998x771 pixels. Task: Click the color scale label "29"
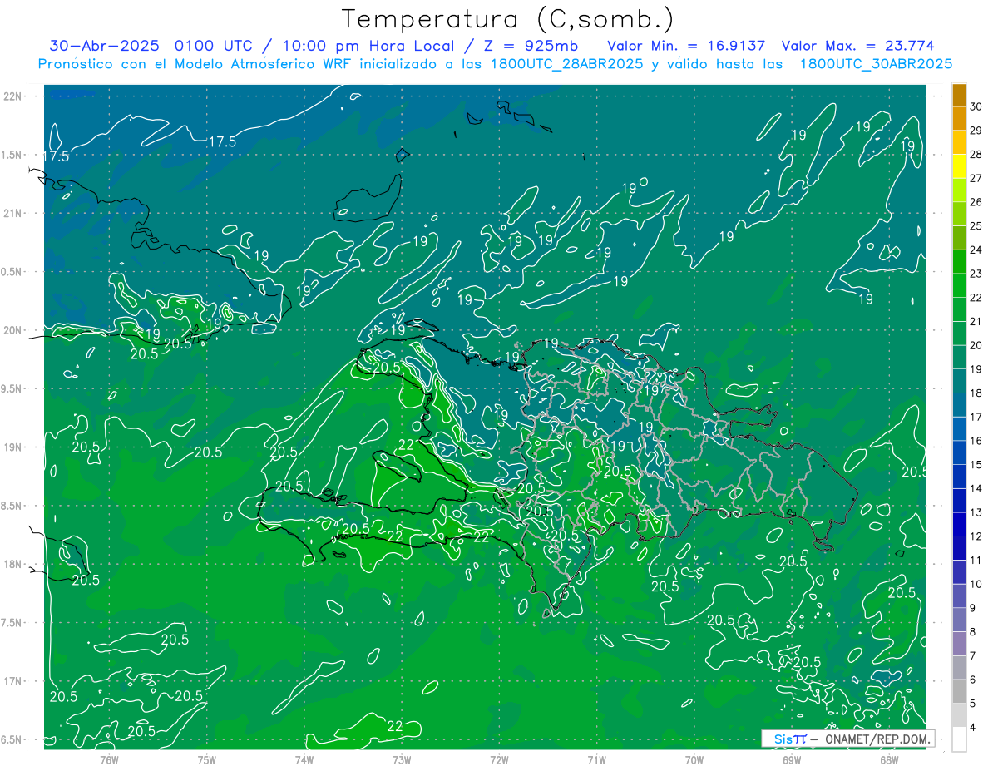[x=976, y=131]
